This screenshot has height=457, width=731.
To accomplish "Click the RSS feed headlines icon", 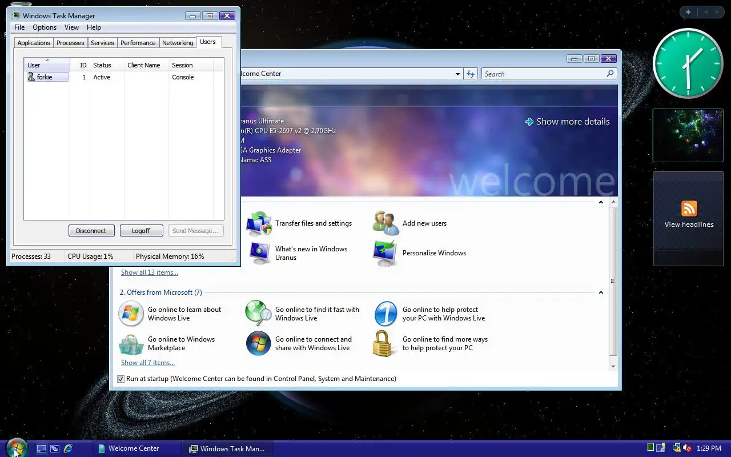I will click(x=689, y=209).
